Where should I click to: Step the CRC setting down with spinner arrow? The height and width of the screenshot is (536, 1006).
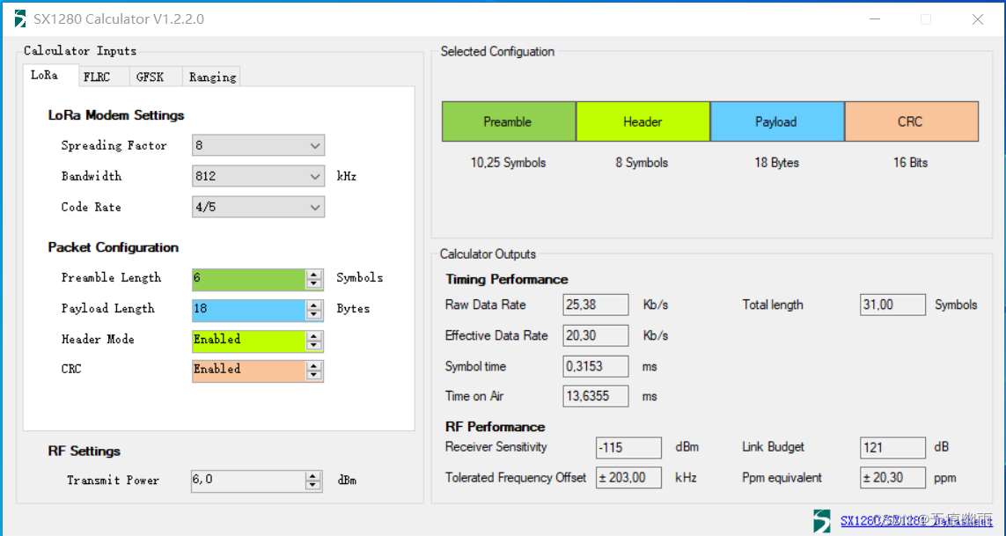(313, 376)
